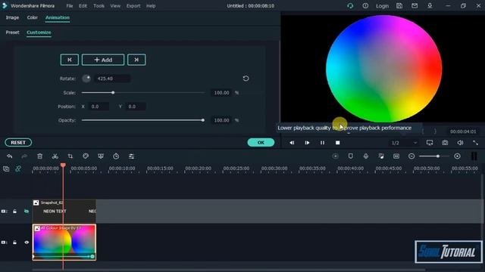
Task: Select the Customize sub-tab
Action: pyautogui.click(x=39, y=32)
